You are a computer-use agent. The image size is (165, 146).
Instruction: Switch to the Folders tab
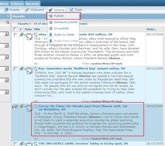pos(17,4)
